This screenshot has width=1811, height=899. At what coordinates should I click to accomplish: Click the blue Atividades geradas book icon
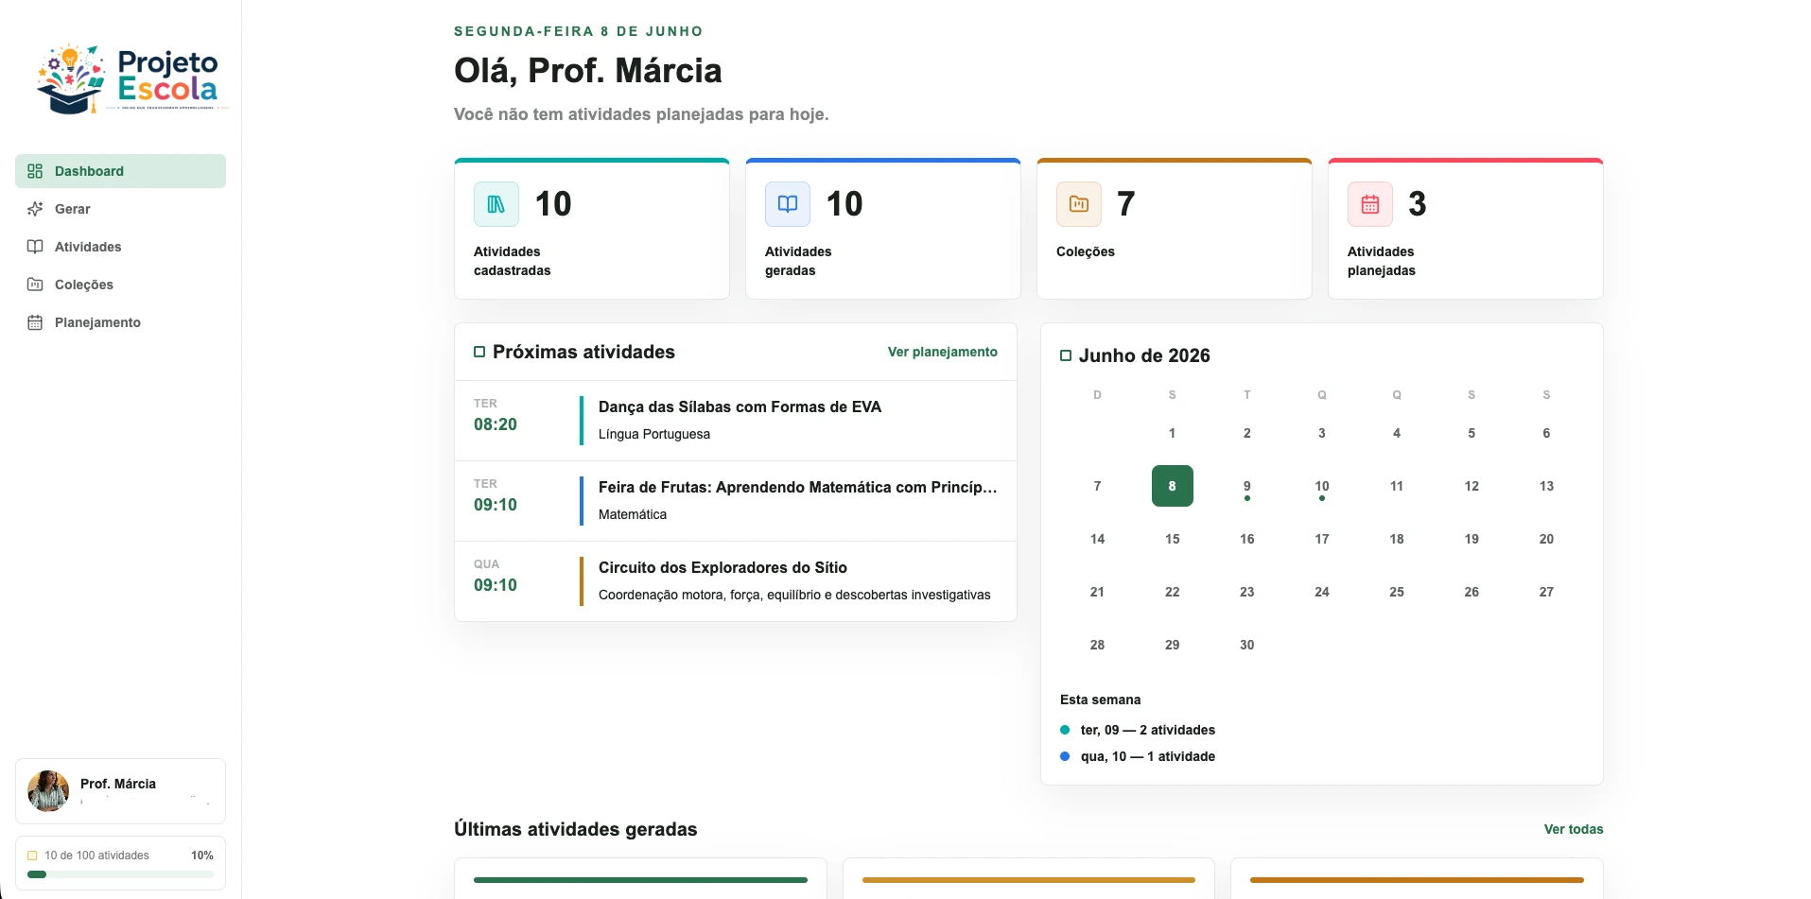[x=788, y=204]
